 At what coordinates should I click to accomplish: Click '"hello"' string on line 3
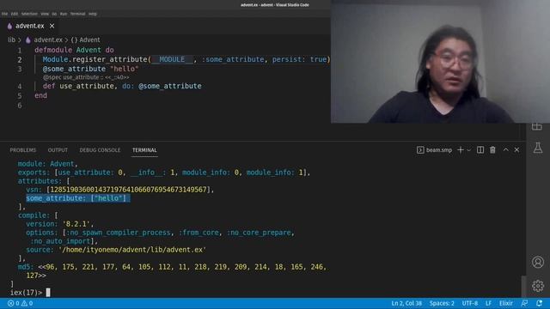coord(124,69)
